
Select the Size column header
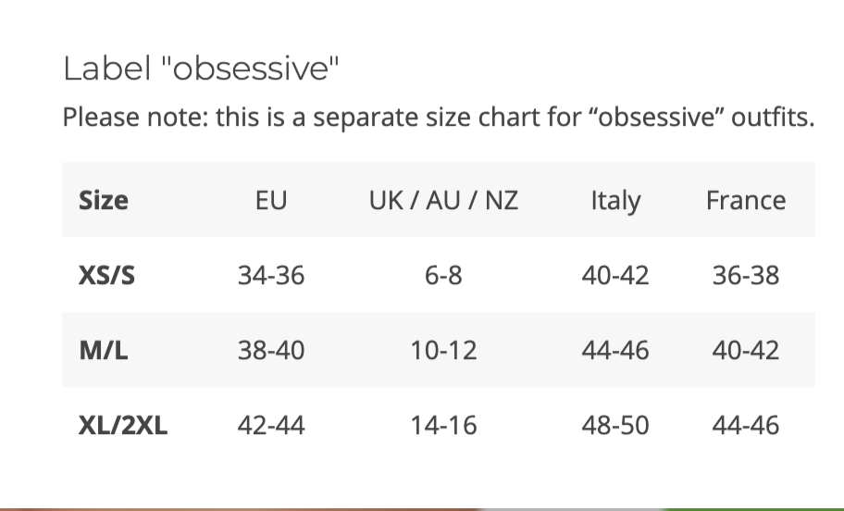coord(104,200)
